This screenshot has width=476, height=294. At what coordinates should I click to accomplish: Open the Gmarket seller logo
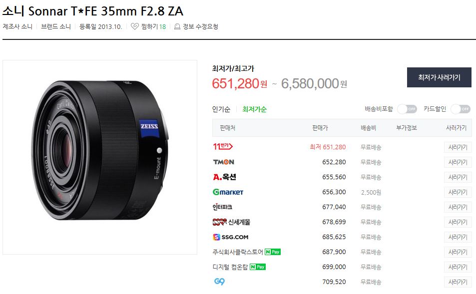coord(228,192)
